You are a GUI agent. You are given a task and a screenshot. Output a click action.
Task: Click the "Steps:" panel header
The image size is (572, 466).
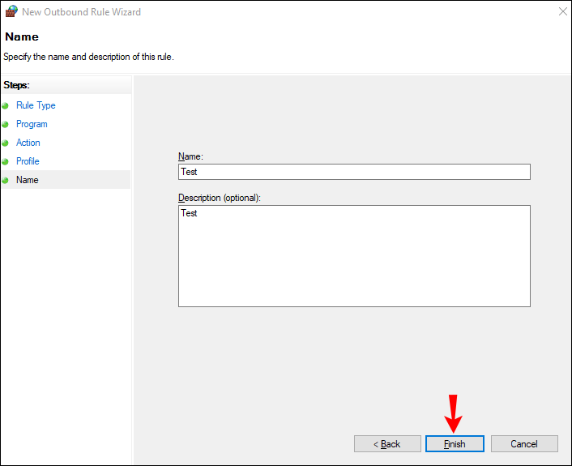(x=16, y=85)
